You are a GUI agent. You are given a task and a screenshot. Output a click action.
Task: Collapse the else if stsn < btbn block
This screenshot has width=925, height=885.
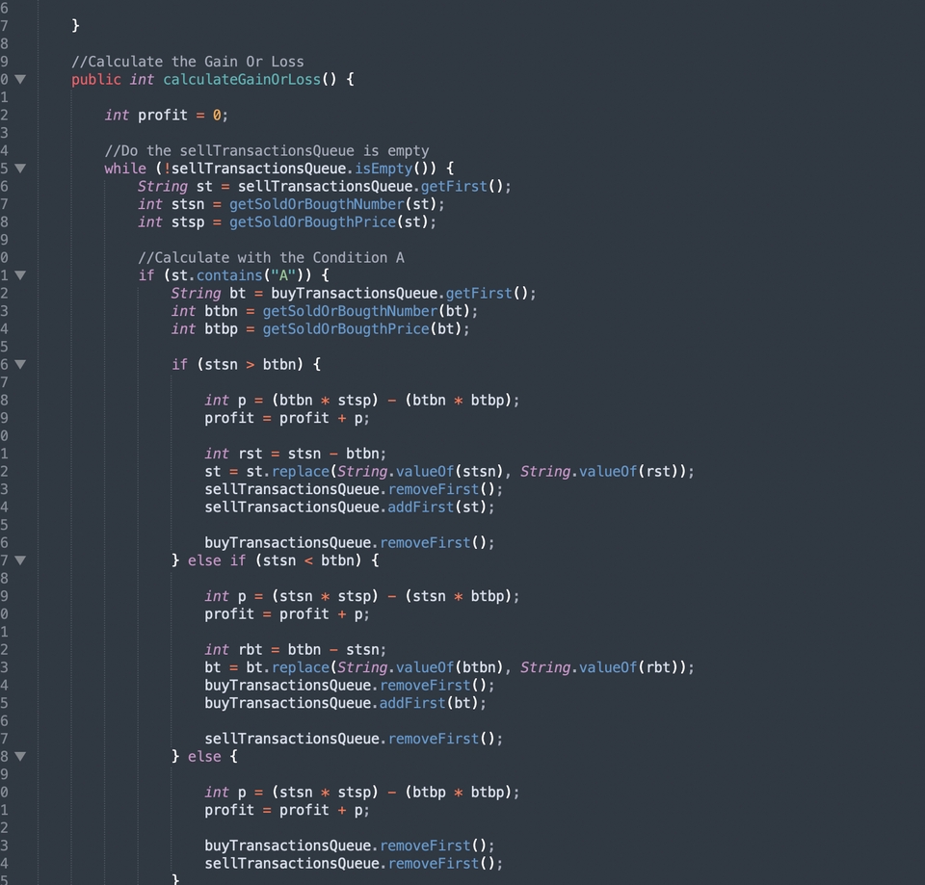(x=18, y=560)
